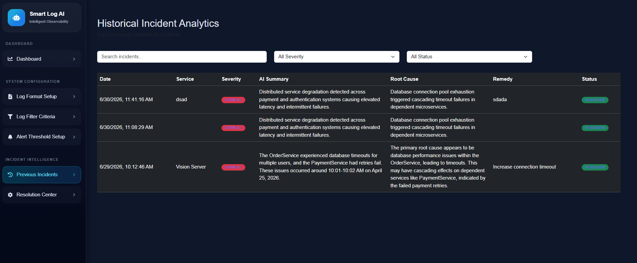The width and height of the screenshot is (637, 263).
Task: Click the Alert Threshold Setup bell icon
Action: [x=10, y=137]
